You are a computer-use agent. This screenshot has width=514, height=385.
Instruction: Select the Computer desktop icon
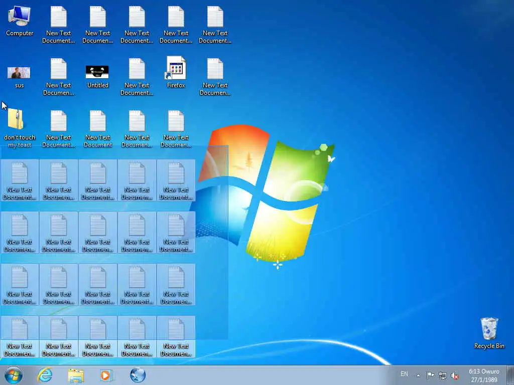coord(20,21)
